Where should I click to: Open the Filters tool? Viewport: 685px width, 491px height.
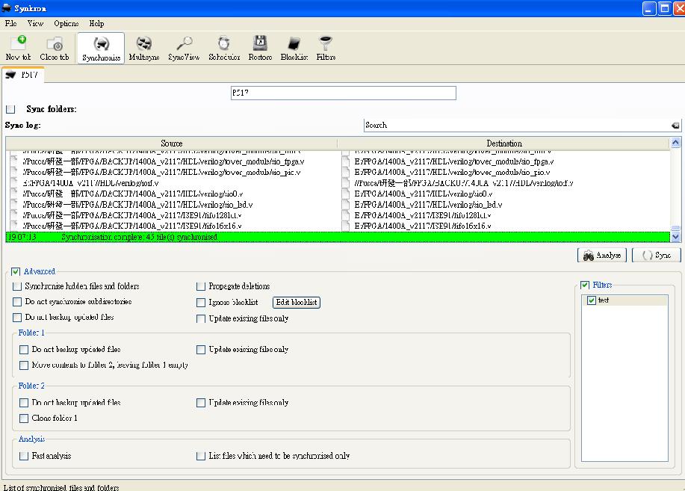pyautogui.click(x=326, y=48)
